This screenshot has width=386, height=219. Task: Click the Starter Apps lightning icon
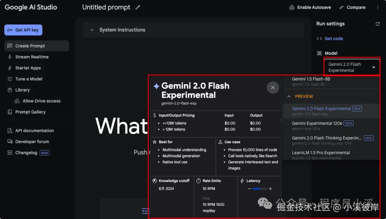(x=10, y=68)
